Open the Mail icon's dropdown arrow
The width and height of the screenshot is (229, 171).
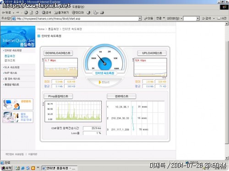[x=98, y=13]
